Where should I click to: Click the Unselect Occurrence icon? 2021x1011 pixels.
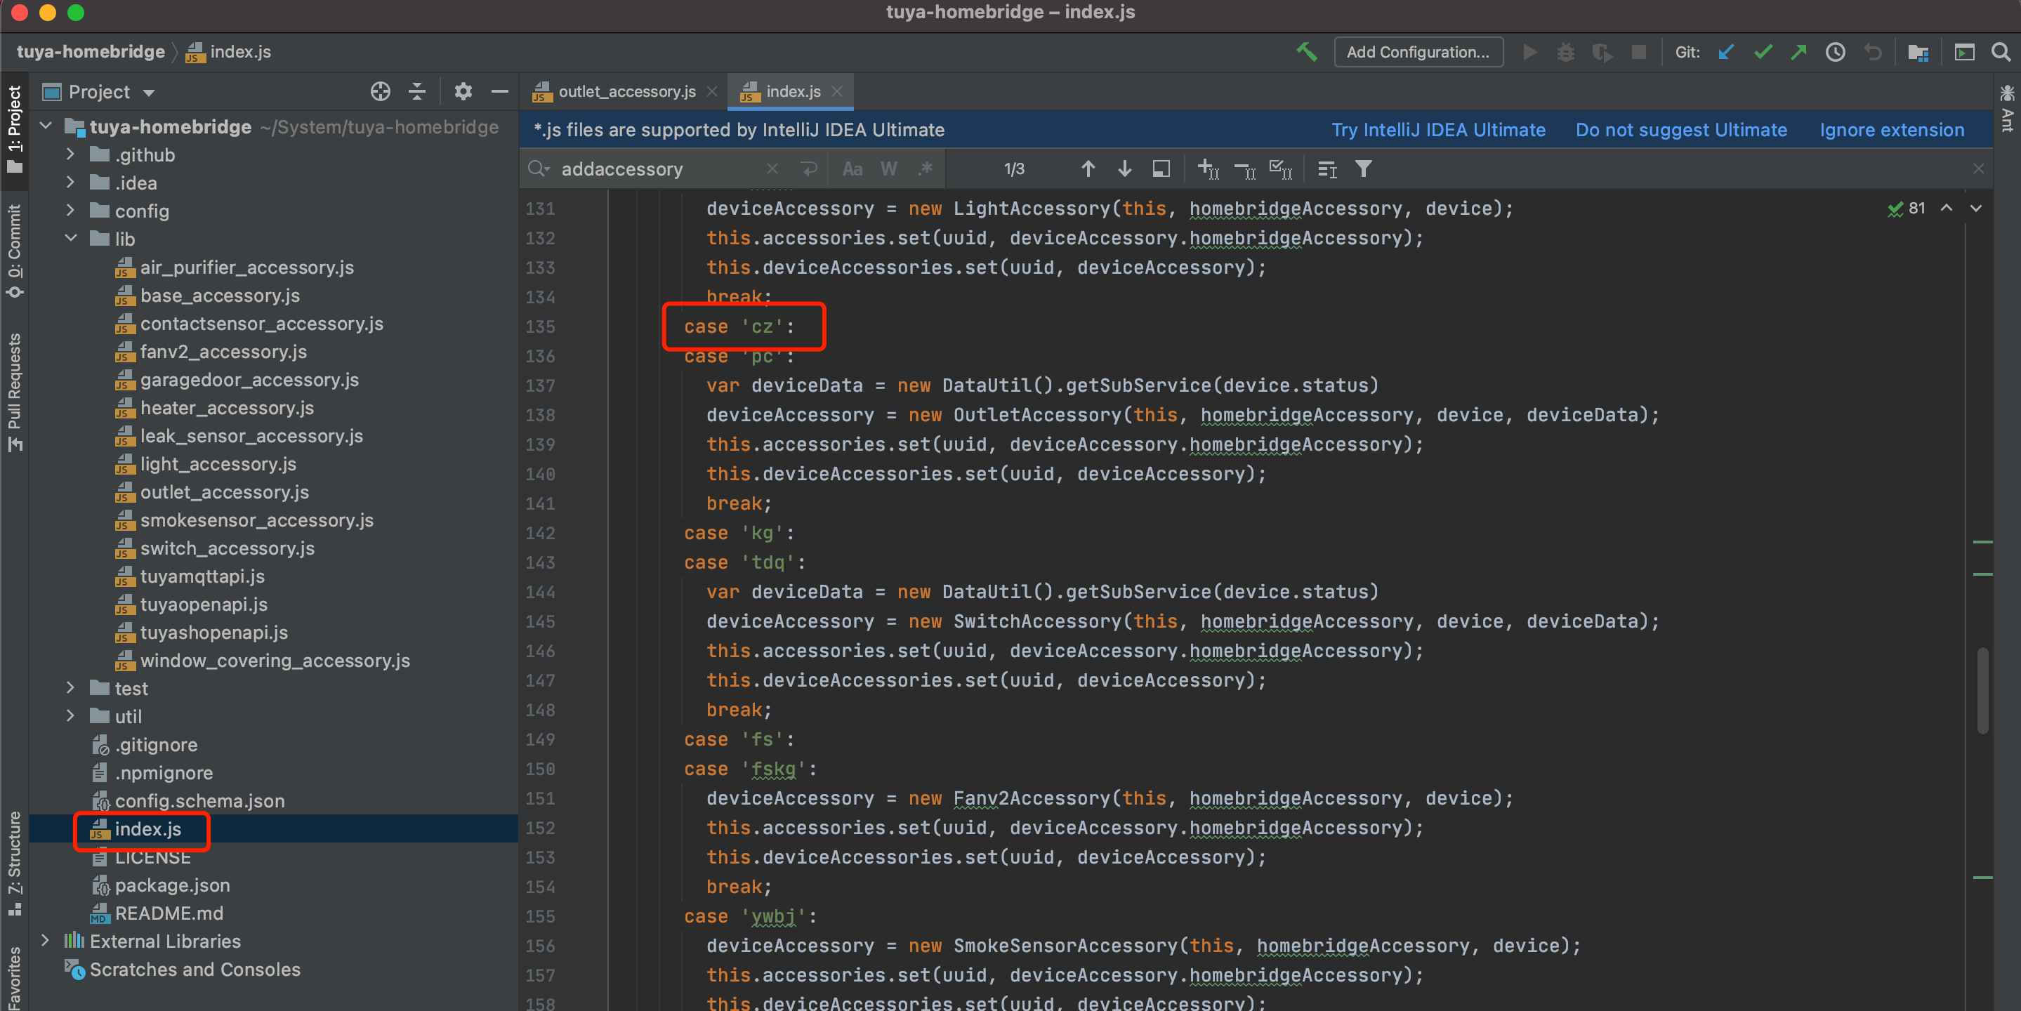tap(1244, 168)
